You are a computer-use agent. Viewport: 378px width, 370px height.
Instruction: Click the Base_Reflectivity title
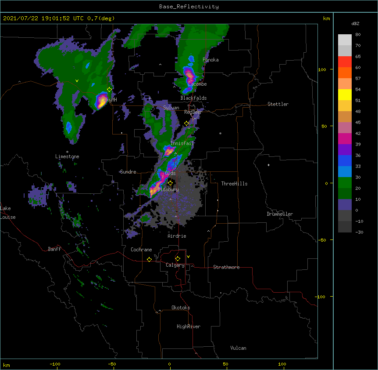[189, 7]
